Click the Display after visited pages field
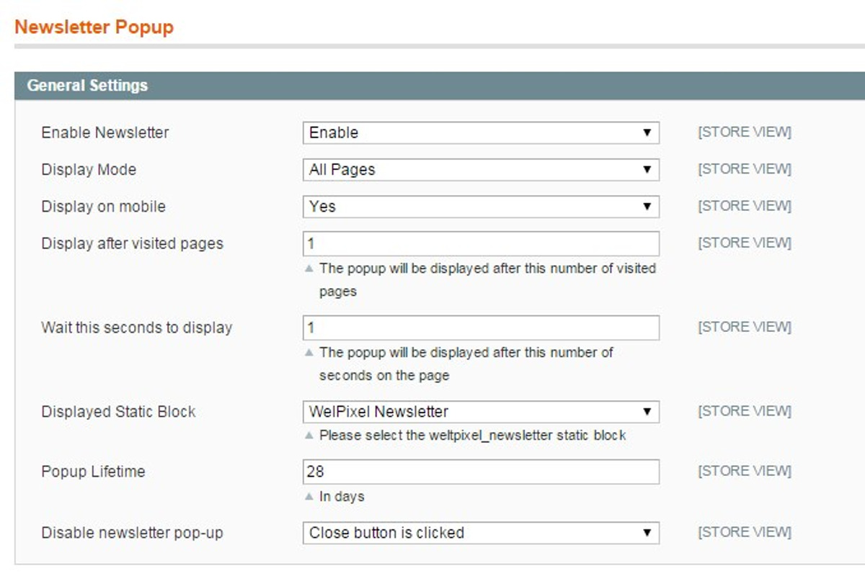Image resolution: width=865 pixels, height=576 pixels. coord(481,243)
